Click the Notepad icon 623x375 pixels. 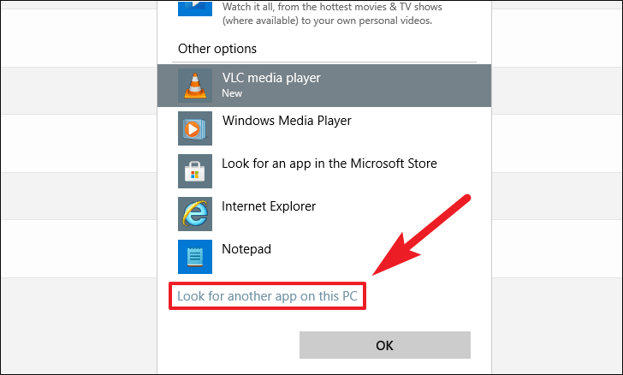coord(195,257)
